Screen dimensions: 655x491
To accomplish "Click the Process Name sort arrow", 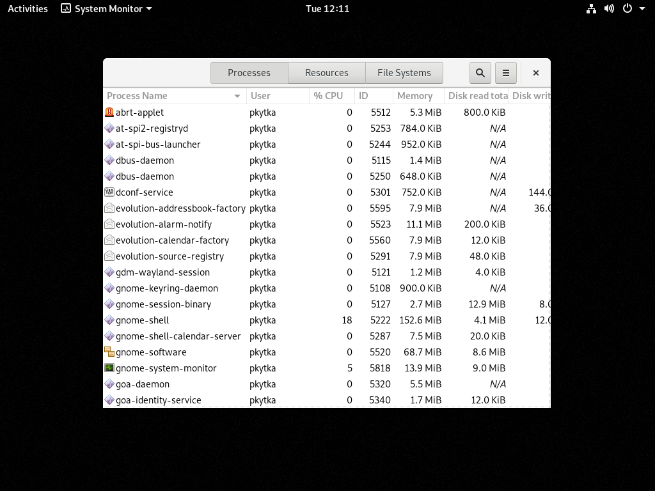I will (x=237, y=96).
